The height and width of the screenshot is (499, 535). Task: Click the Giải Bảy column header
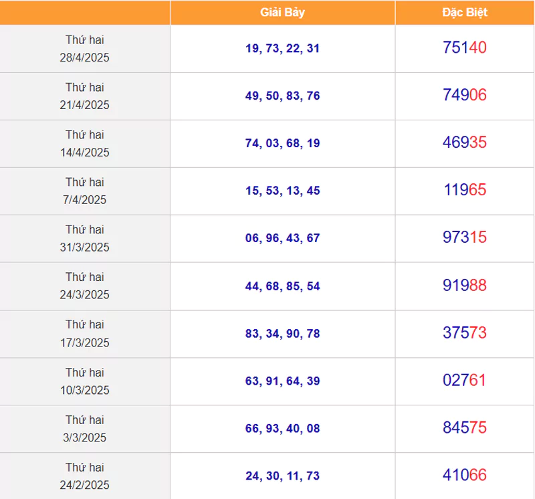point(282,12)
